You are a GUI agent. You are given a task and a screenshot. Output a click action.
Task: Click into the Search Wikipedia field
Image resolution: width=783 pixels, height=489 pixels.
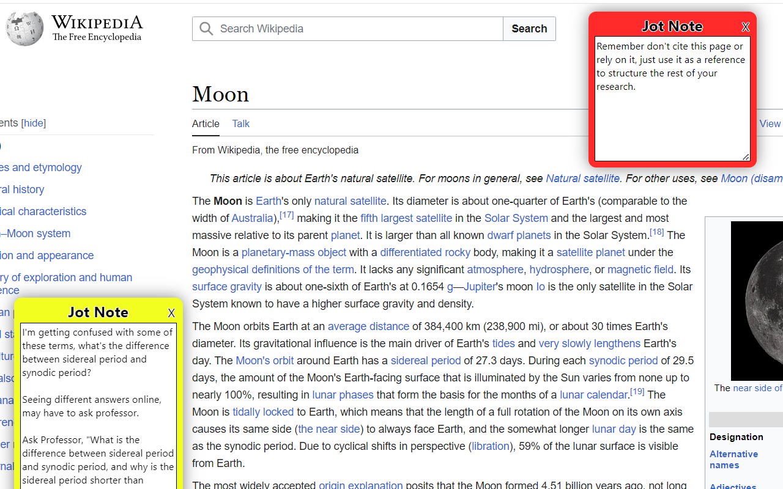(x=347, y=28)
